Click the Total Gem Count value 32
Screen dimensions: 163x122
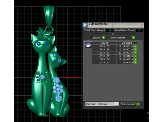pyautogui.click(x=139, y=30)
